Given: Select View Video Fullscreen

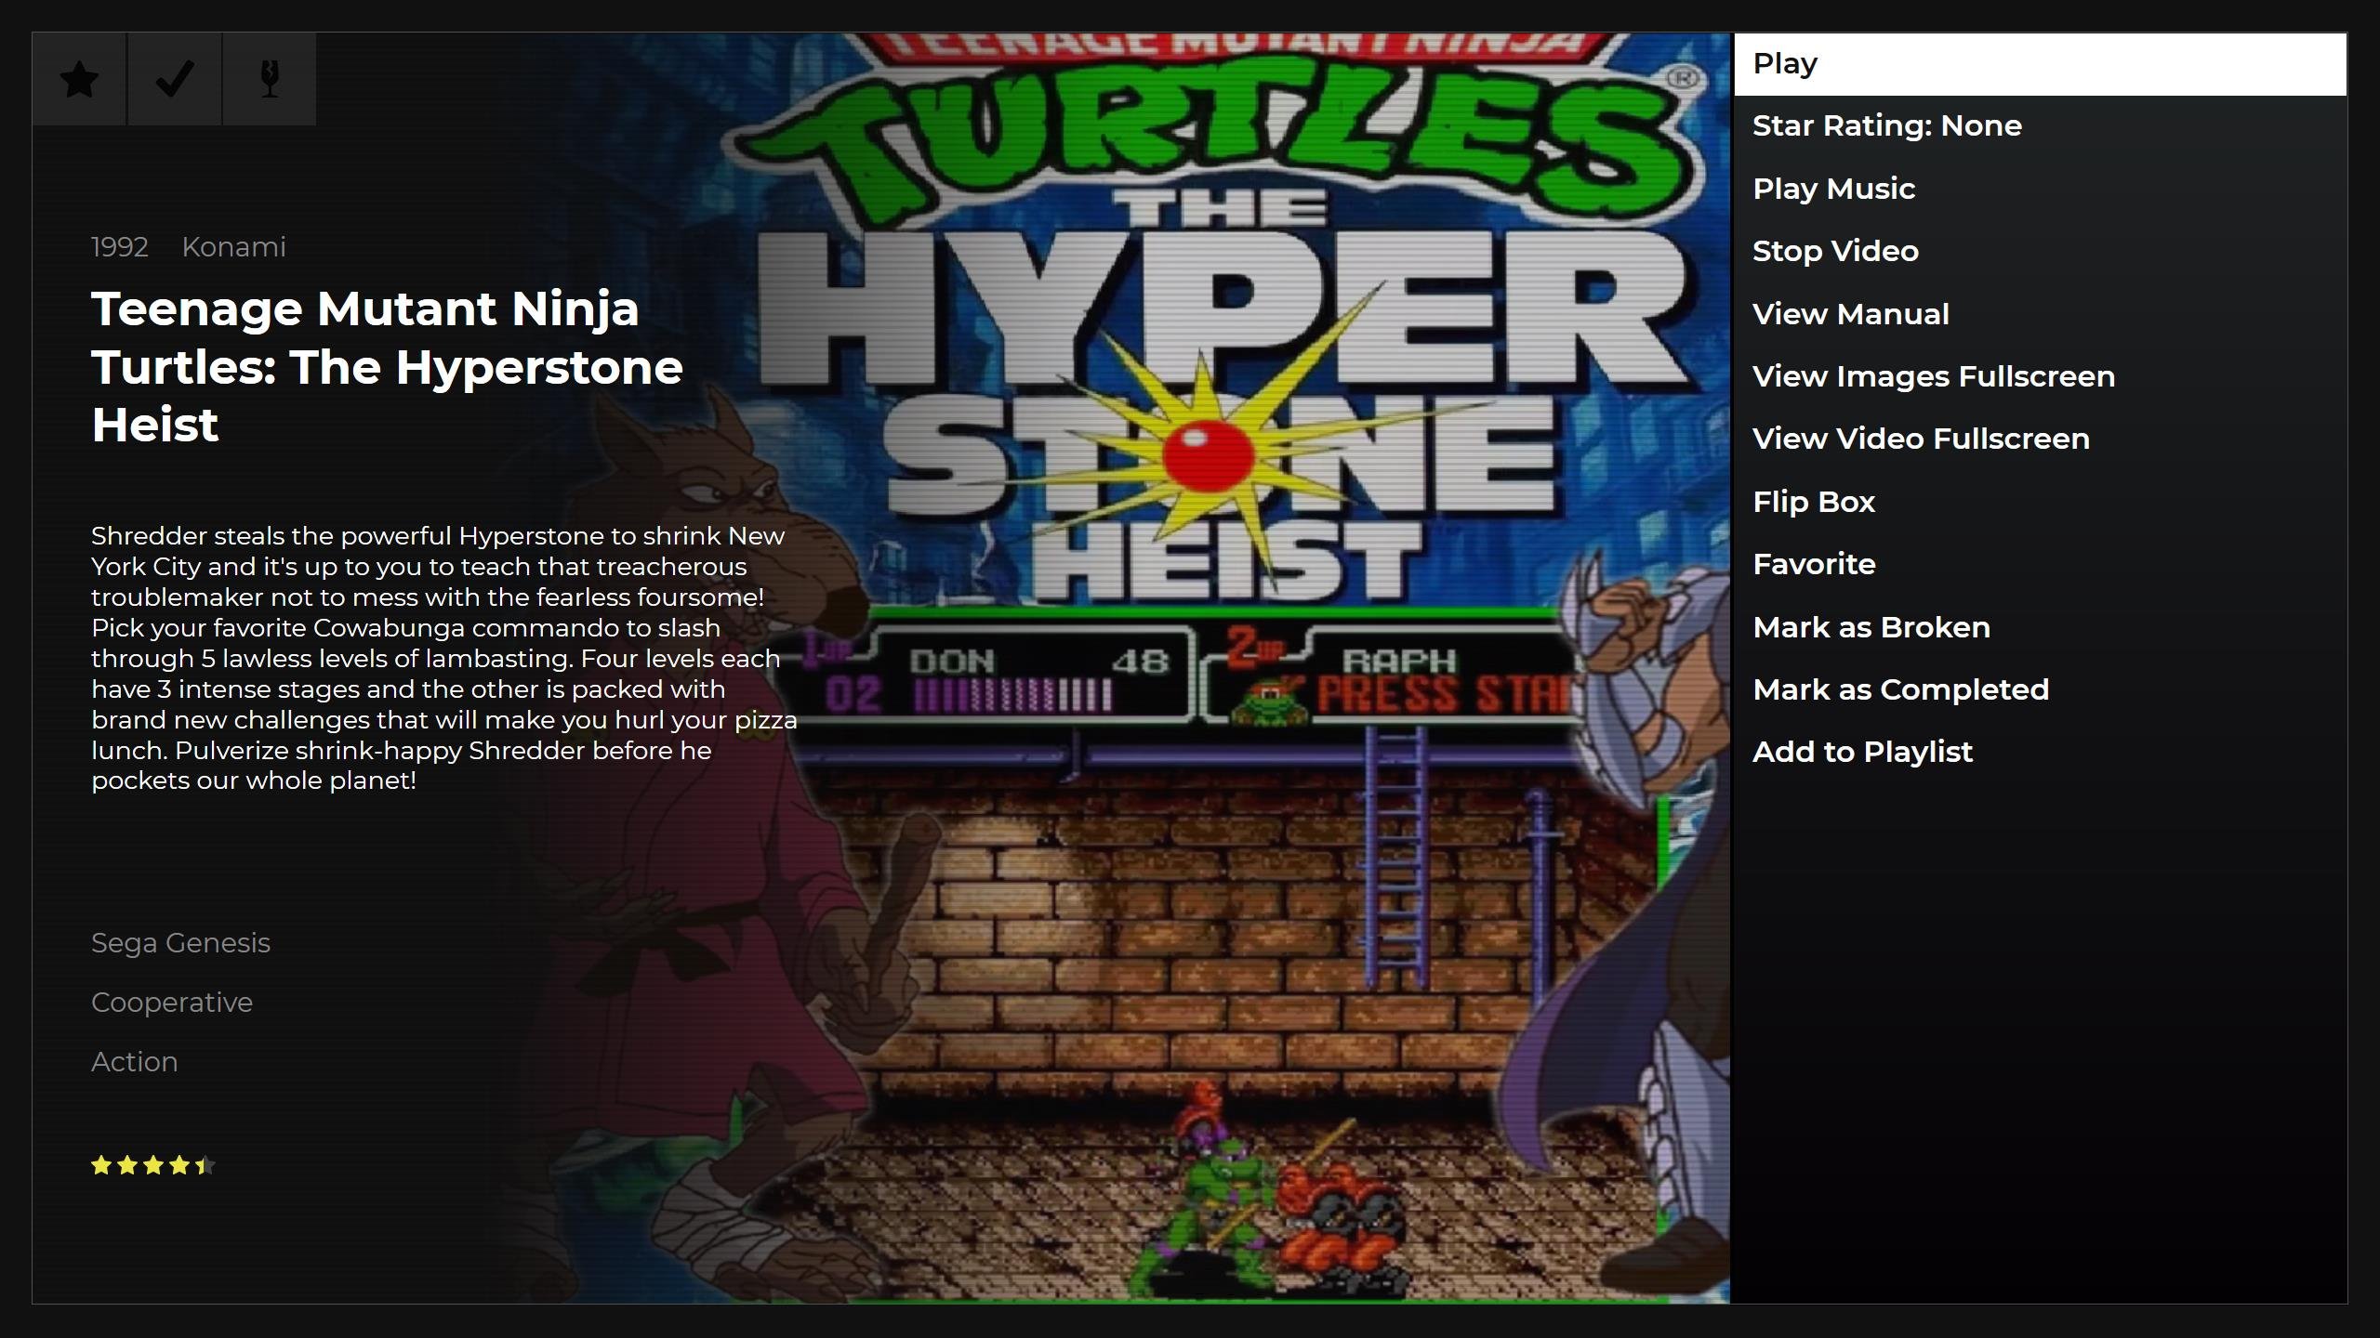Looking at the screenshot, I should (x=2040, y=439).
